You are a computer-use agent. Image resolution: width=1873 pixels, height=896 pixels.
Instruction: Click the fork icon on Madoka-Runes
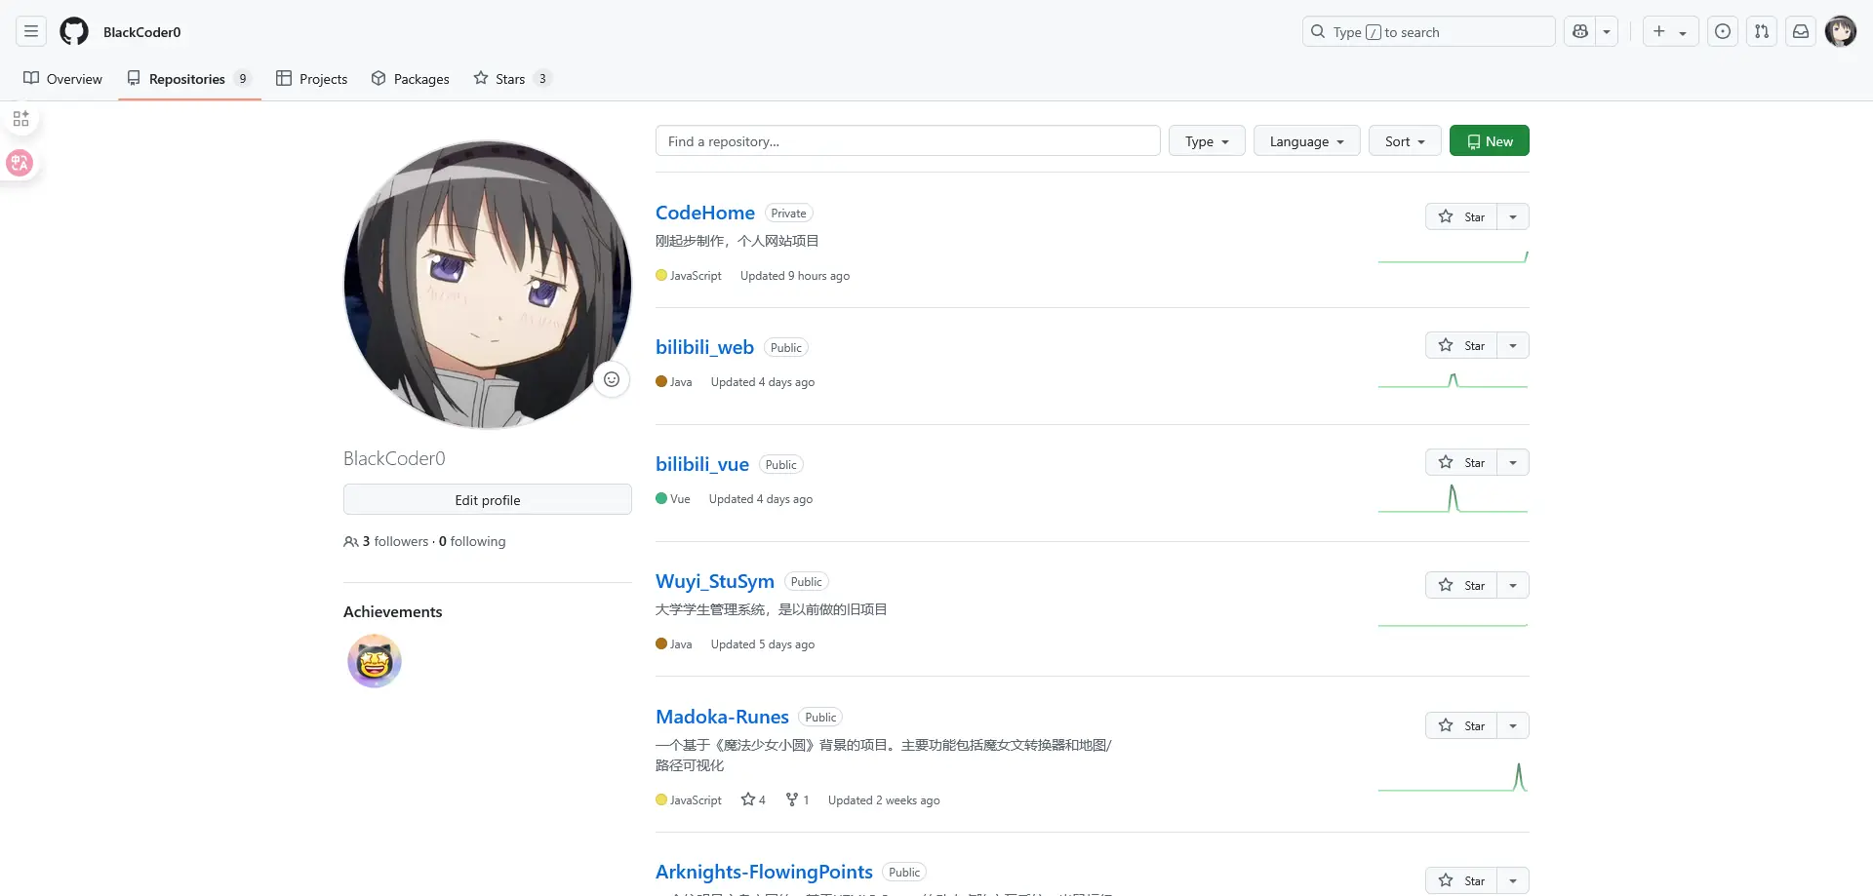(x=790, y=799)
